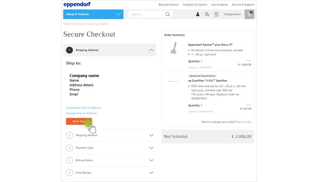Open the document order history icon
This screenshot has height=182, width=324.
pyautogui.click(x=216, y=14)
